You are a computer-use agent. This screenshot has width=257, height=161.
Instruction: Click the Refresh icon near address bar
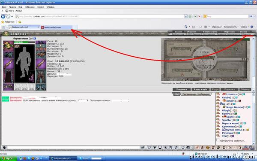click(194, 16)
